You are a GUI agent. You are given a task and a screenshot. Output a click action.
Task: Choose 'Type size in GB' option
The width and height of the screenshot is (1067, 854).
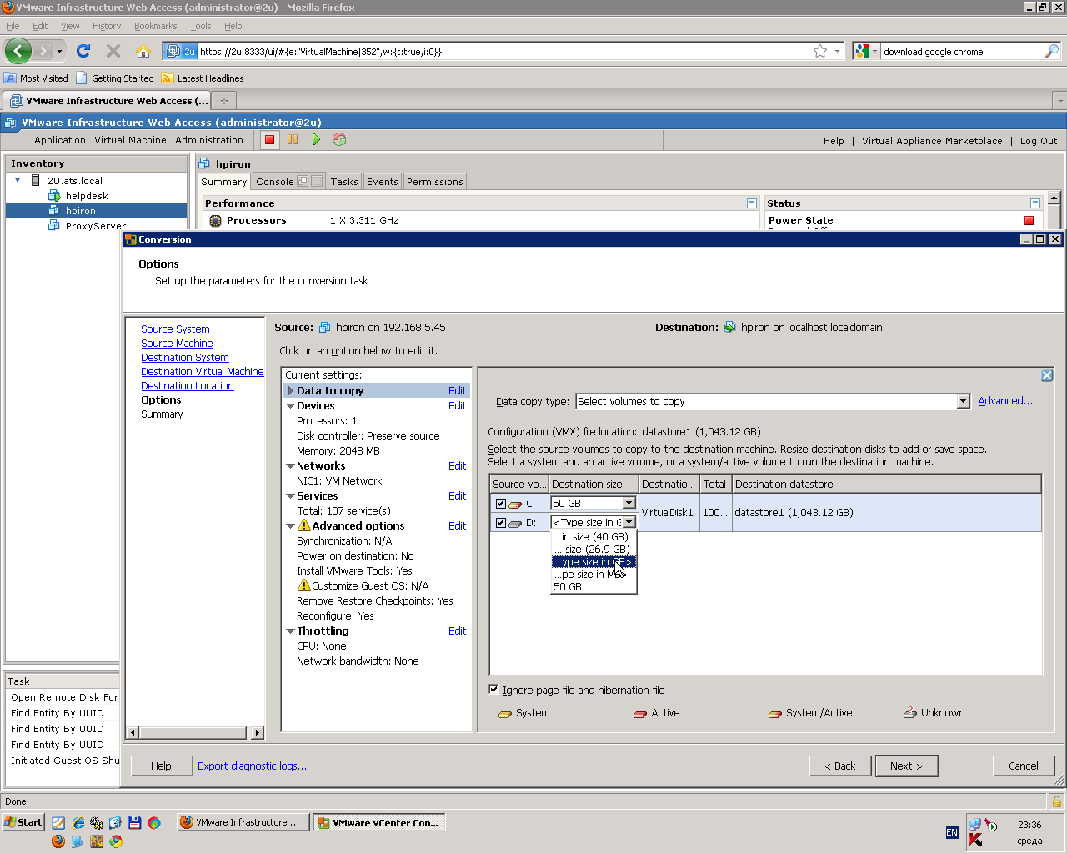pyautogui.click(x=594, y=562)
